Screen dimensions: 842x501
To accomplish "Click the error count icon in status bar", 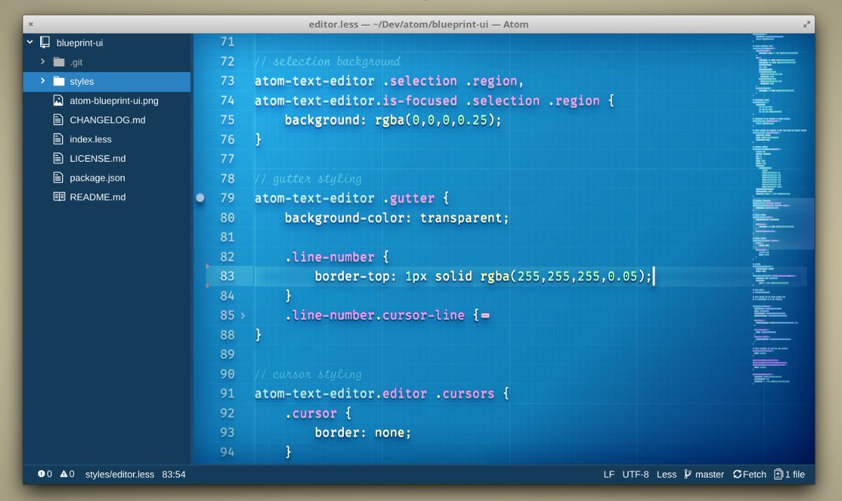I will (x=41, y=474).
